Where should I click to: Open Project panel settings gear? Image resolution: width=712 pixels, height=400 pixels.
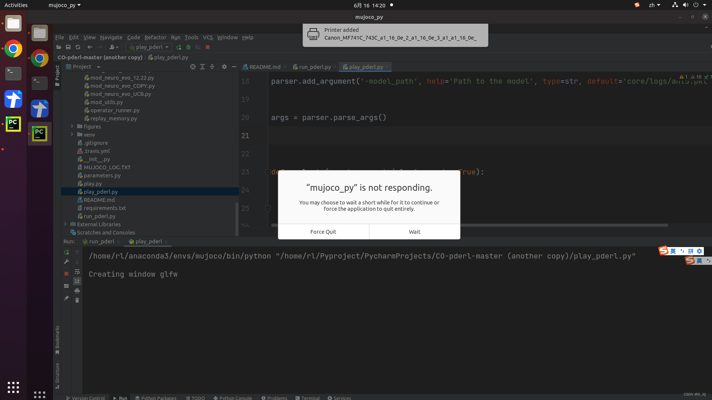pos(224,67)
